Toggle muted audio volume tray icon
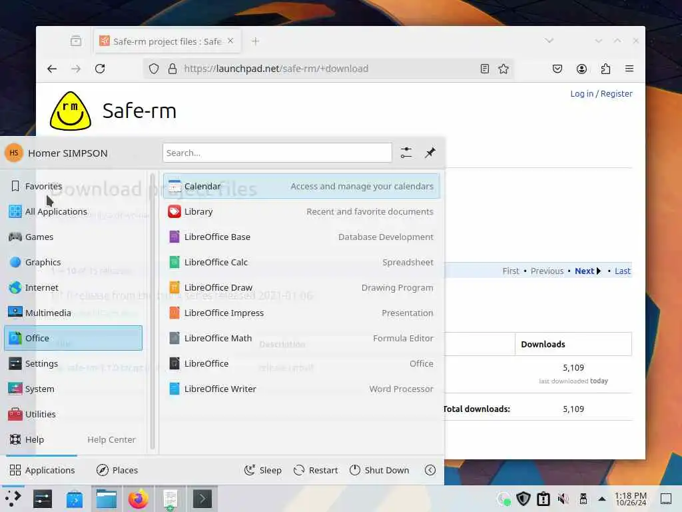 [x=563, y=499]
